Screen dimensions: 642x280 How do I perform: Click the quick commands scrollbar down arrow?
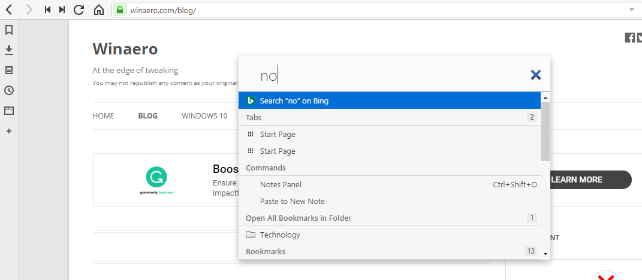point(545,254)
